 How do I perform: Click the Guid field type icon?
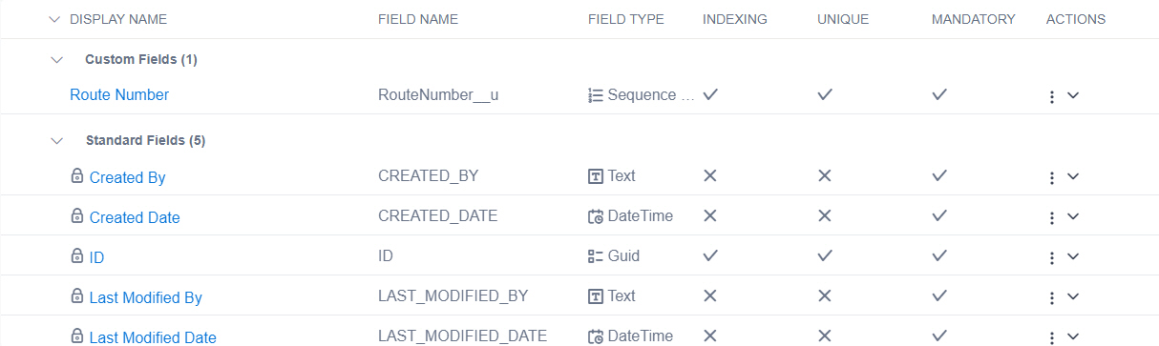coord(596,256)
